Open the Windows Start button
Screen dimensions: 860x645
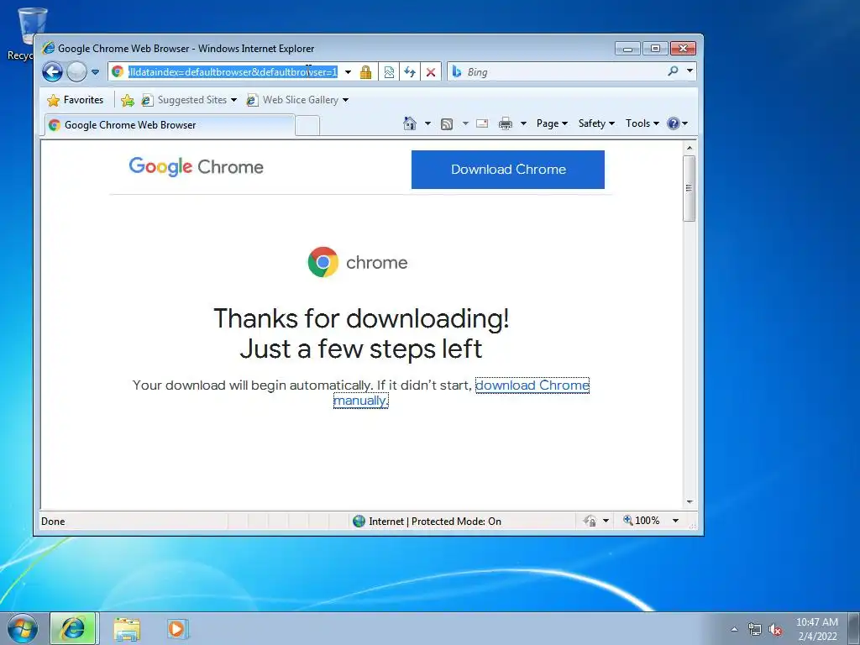click(23, 628)
